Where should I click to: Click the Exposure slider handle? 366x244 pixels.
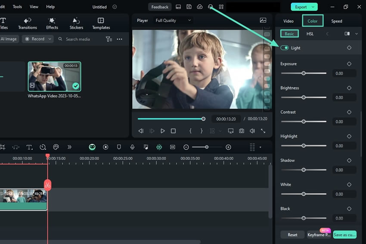tap(304, 73)
